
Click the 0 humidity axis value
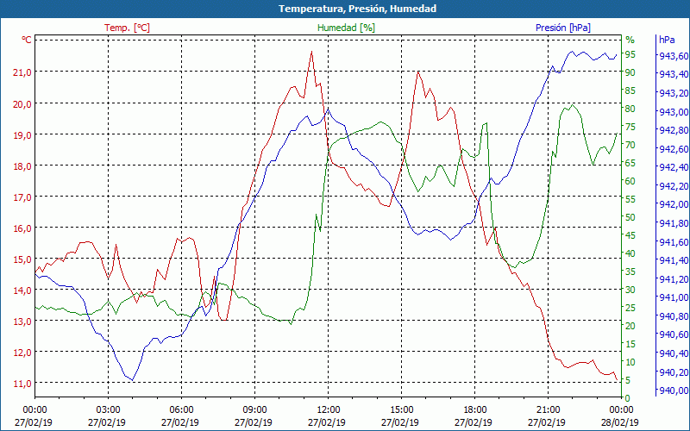point(628,398)
